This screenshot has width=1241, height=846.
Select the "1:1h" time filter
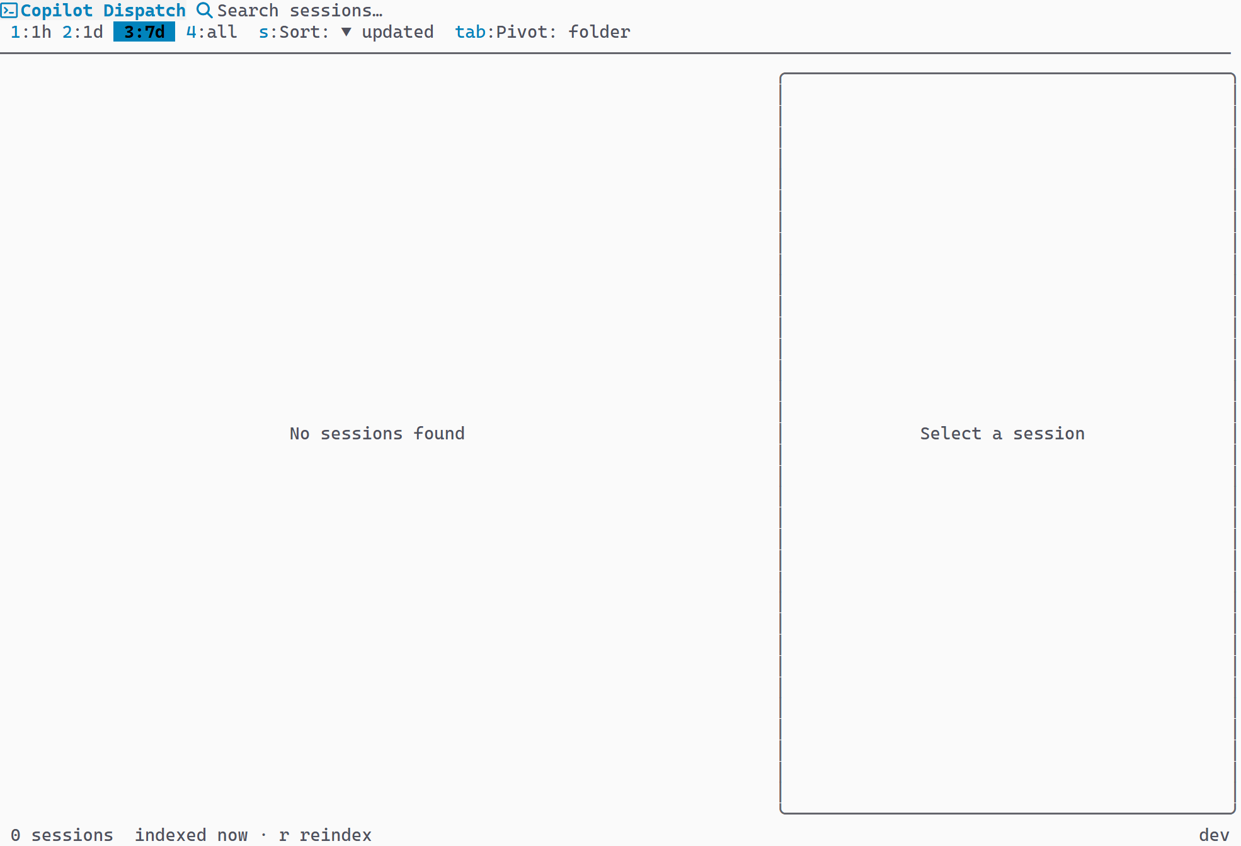click(30, 32)
